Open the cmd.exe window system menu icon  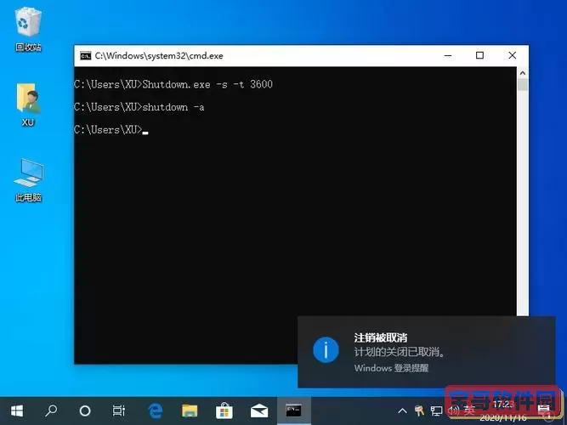(86, 56)
